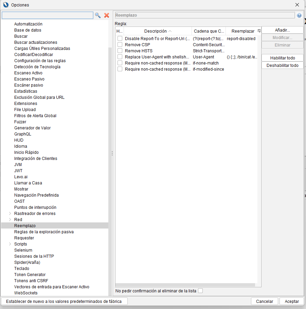
Task: Click the Añadir... button
Action: pos(282,30)
